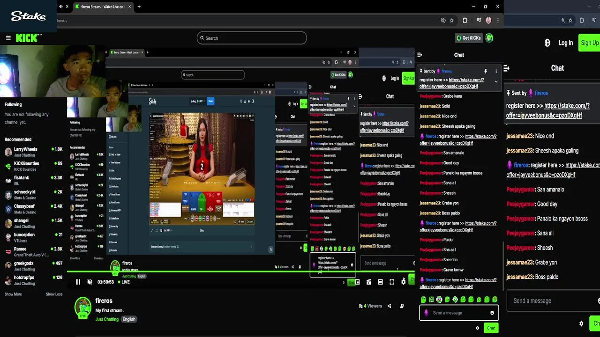Open fishtank channel in main sidebar
This screenshot has width=600, height=337.
33,180
